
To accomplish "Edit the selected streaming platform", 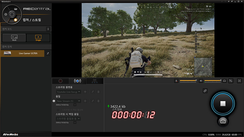I will [92, 92].
